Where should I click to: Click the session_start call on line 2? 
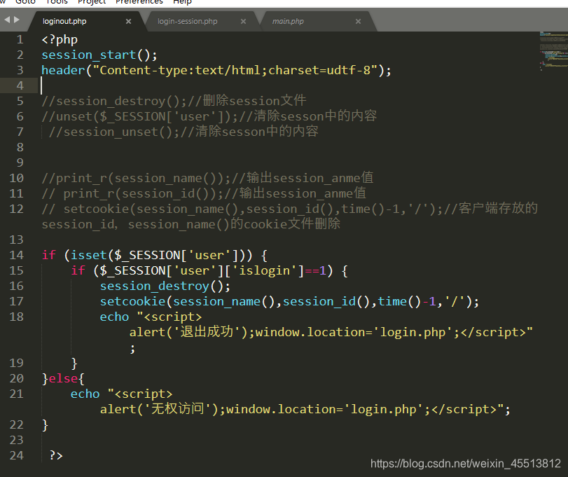[99, 55]
